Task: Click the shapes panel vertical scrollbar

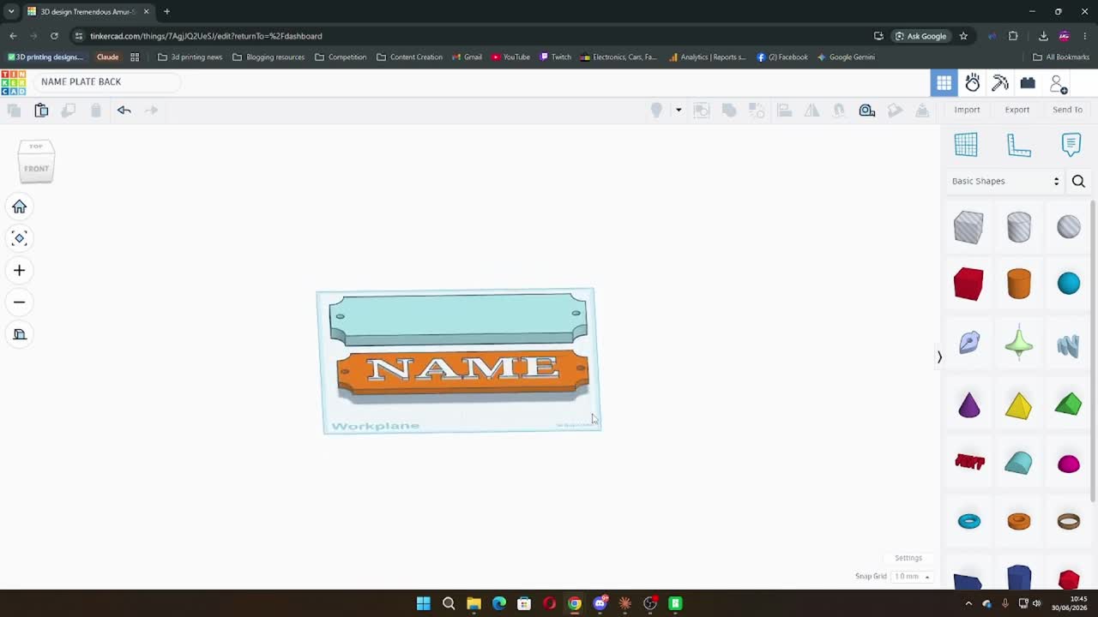Action: pos(1093,351)
